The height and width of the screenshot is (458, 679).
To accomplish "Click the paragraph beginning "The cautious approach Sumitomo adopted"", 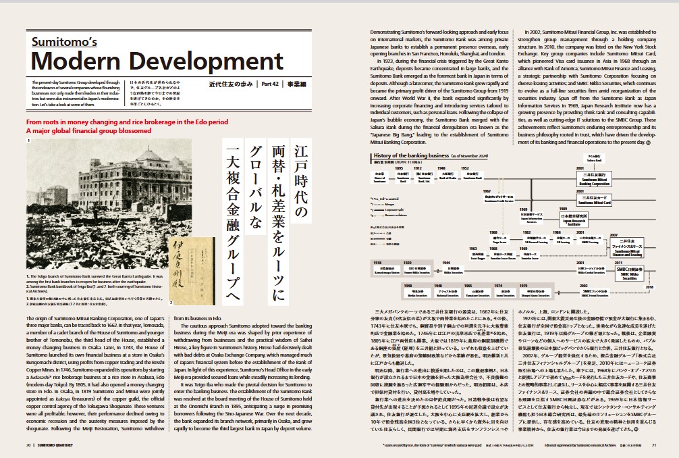I will 242,351.
